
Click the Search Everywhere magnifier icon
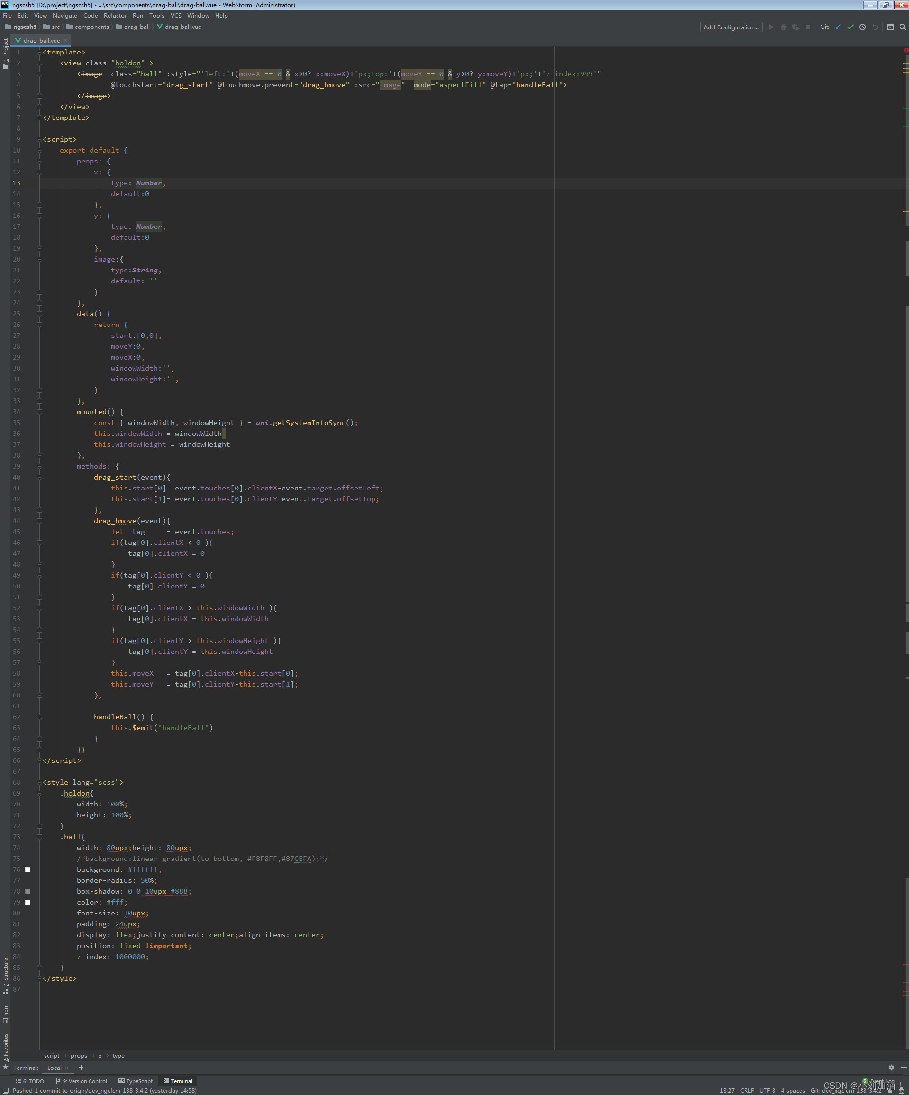click(x=903, y=27)
